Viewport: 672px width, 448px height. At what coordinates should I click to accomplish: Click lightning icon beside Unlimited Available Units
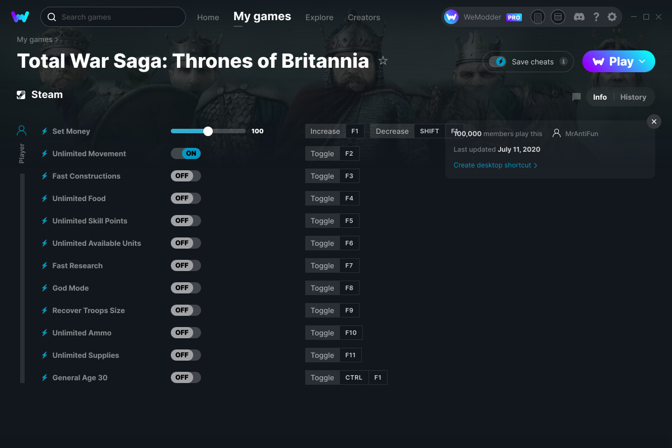(x=45, y=243)
